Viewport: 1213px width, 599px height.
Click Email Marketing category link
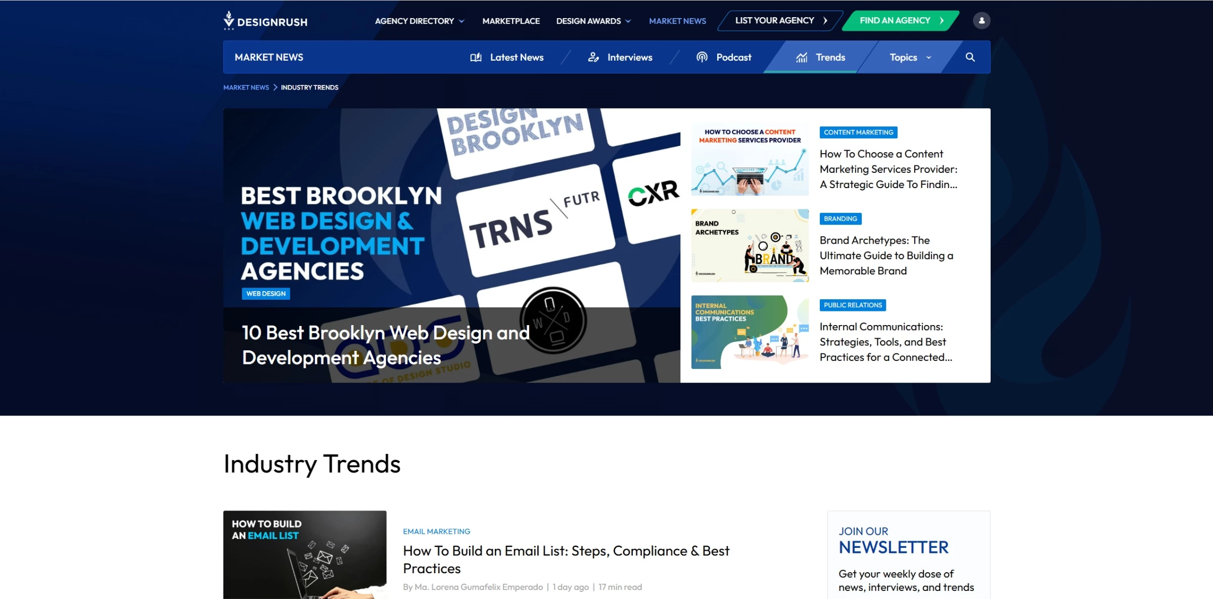437,532
